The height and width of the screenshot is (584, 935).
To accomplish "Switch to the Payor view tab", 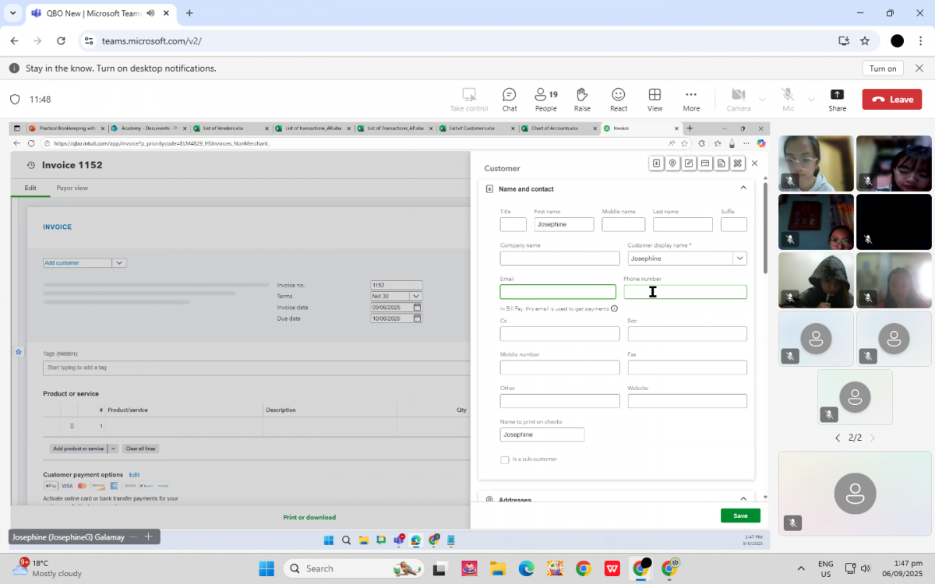I will click(x=72, y=188).
